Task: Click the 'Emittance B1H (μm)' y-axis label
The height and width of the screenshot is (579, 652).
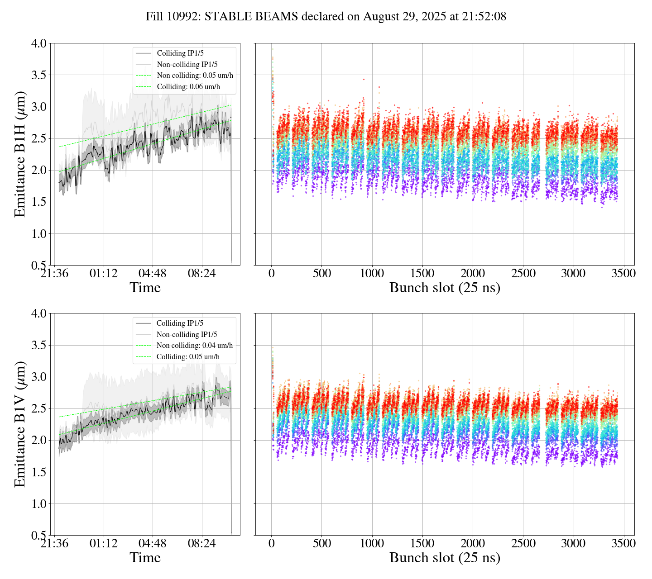Action: coord(20,154)
